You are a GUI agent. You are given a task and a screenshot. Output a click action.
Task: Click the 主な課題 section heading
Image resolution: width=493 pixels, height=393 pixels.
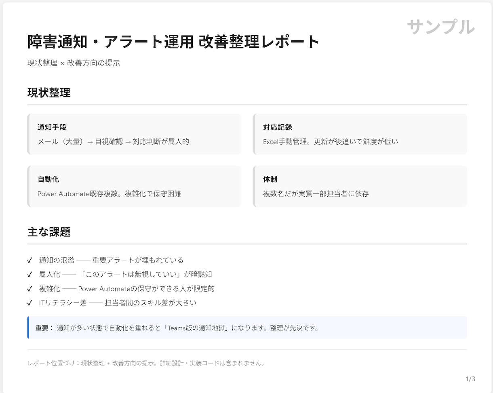point(49,232)
